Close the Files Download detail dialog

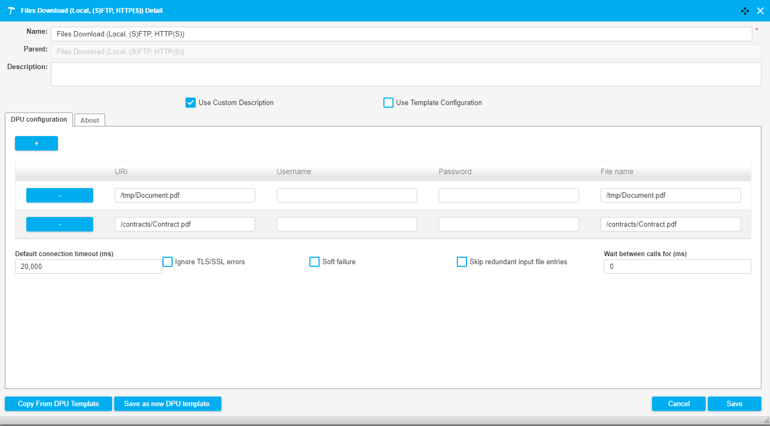tap(760, 11)
